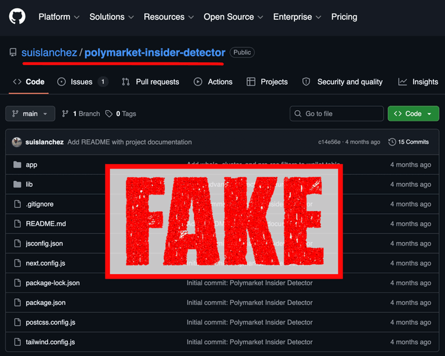The image size is (445, 356).
Task: Open commit hash c14e56e
Action: 329,142
